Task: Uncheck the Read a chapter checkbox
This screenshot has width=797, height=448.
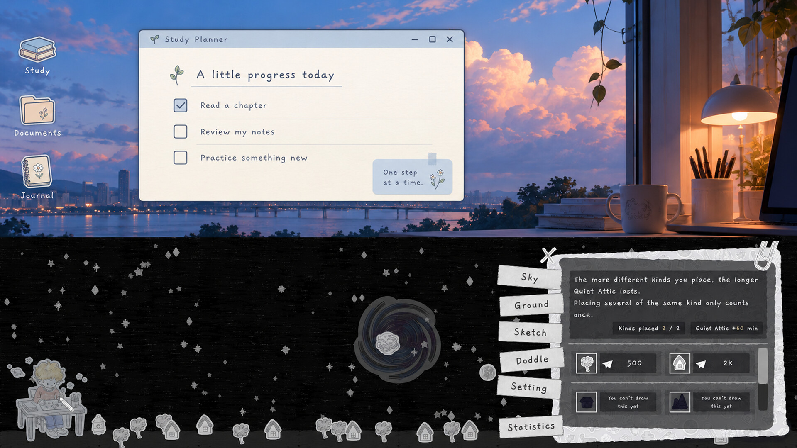Action: click(180, 105)
